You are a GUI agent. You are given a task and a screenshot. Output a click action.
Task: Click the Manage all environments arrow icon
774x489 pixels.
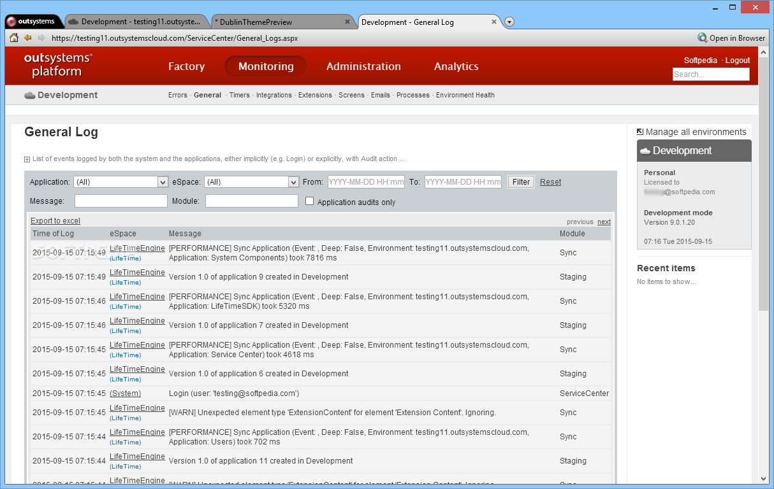tap(640, 131)
